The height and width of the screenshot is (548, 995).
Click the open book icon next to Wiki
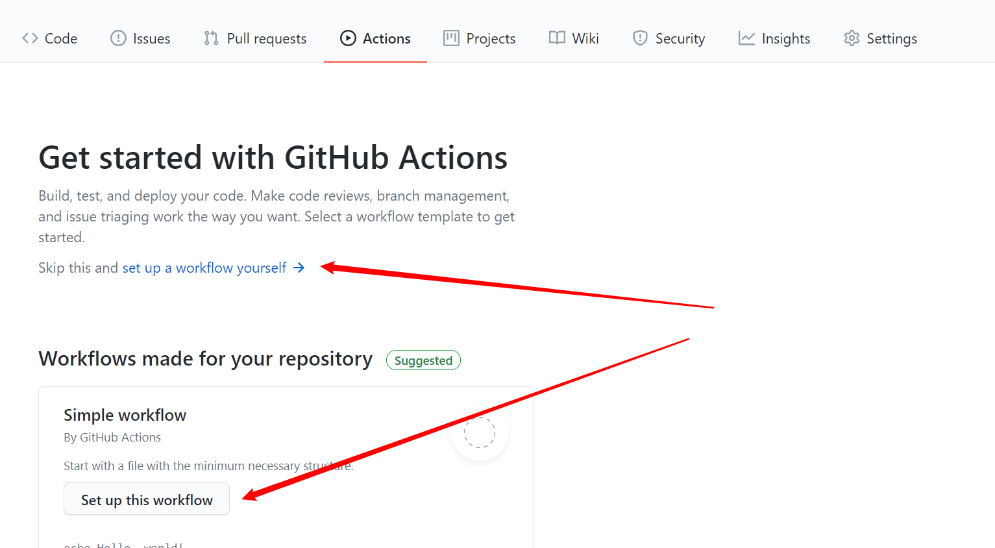[556, 38]
